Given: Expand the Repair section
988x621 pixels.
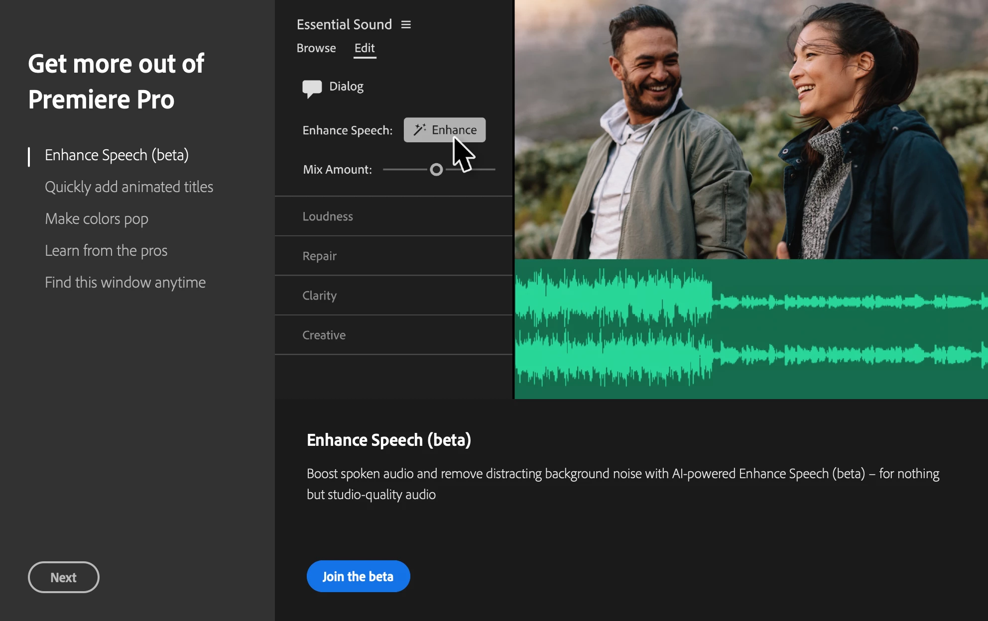Looking at the screenshot, I should [320, 256].
